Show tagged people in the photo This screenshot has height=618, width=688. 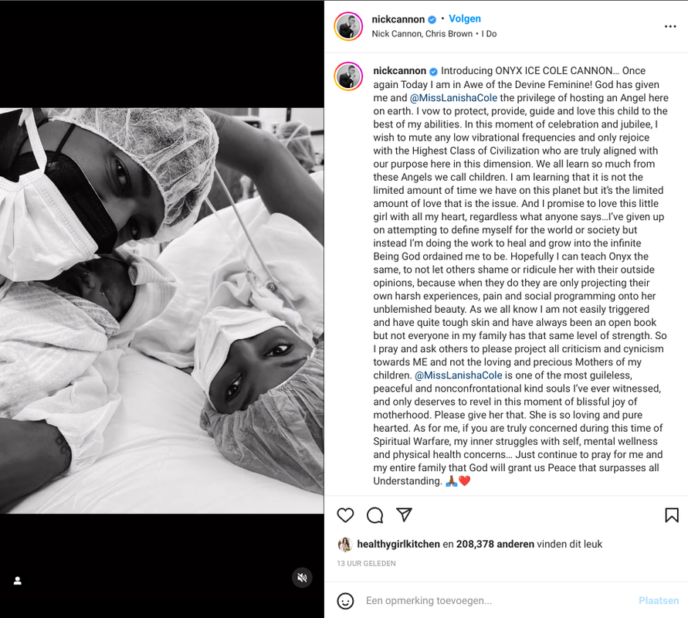click(x=18, y=581)
